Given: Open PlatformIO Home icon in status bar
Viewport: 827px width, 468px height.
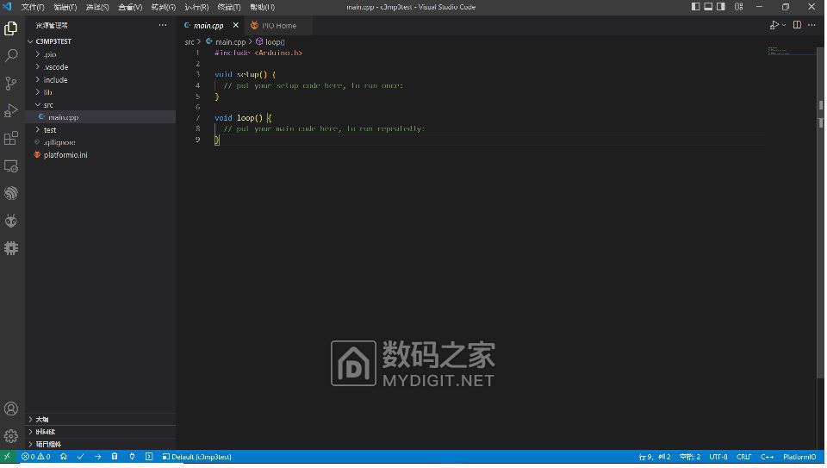Looking at the screenshot, I should (x=64, y=457).
